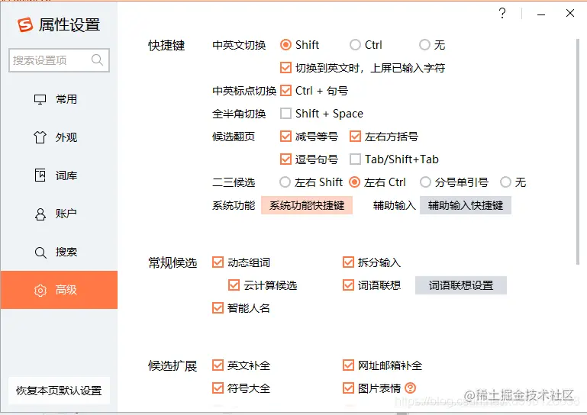Open 系统功能快捷键 settings
The image size is (587, 415).
tap(307, 205)
